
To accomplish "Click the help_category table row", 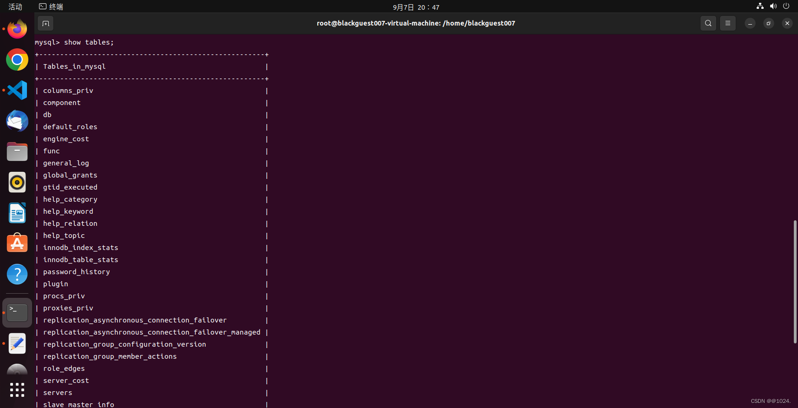I will [x=152, y=199].
